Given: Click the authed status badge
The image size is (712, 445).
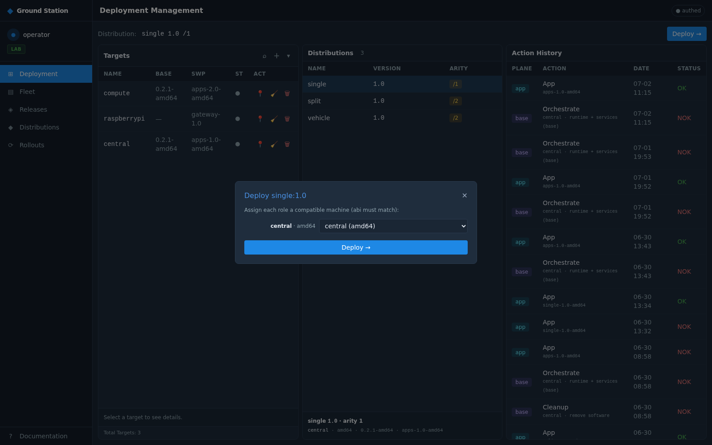Looking at the screenshot, I should [x=688, y=11].
